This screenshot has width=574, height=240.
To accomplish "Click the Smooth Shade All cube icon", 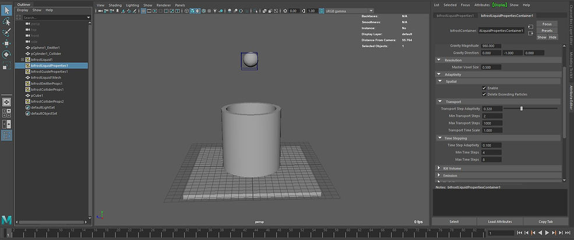I will 192,11.
